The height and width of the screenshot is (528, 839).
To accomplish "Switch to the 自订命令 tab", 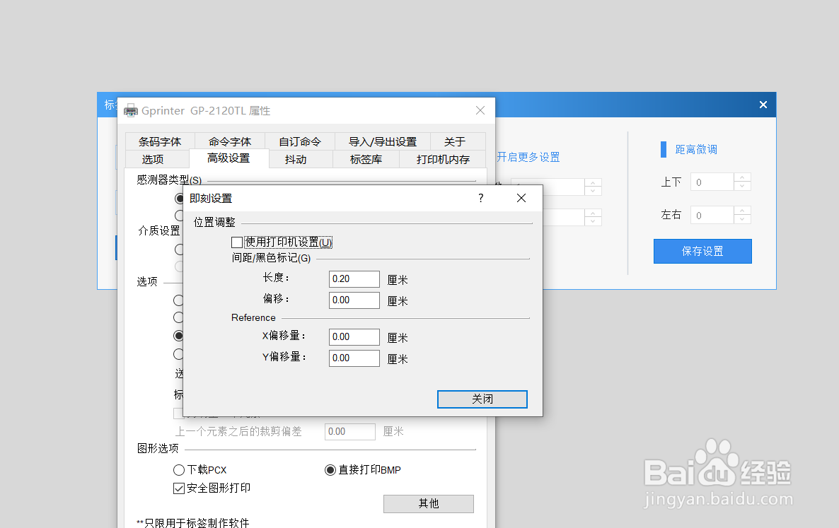I will [299, 141].
